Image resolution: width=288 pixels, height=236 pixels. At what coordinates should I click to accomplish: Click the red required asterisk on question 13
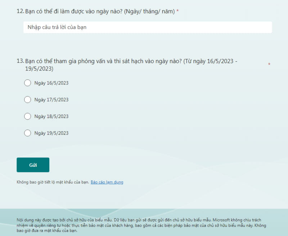(x=269, y=65)
